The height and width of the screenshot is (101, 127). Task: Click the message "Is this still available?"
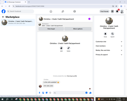(51, 82)
